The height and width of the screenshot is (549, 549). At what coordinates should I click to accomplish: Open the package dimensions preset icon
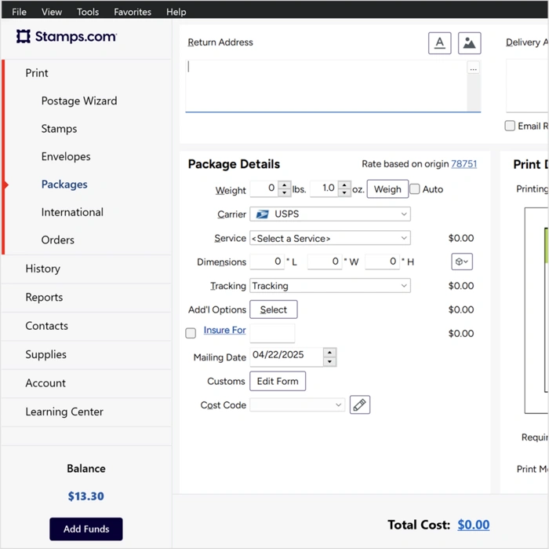pos(462,262)
